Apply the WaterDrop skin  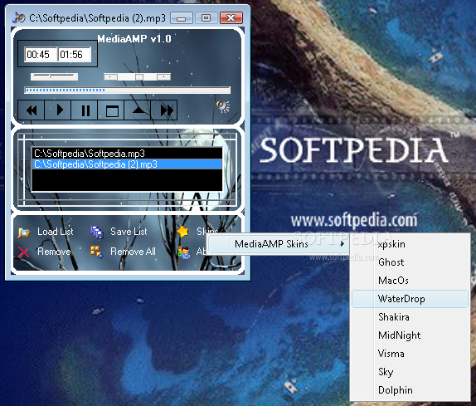click(x=410, y=299)
